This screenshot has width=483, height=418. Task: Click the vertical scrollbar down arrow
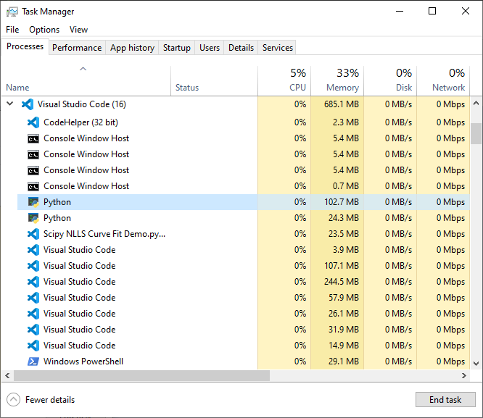[x=476, y=363]
